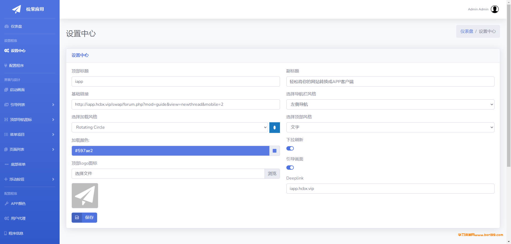
Task: Toggle the 引导画面 switch
Action: pyautogui.click(x=290, y=168)
